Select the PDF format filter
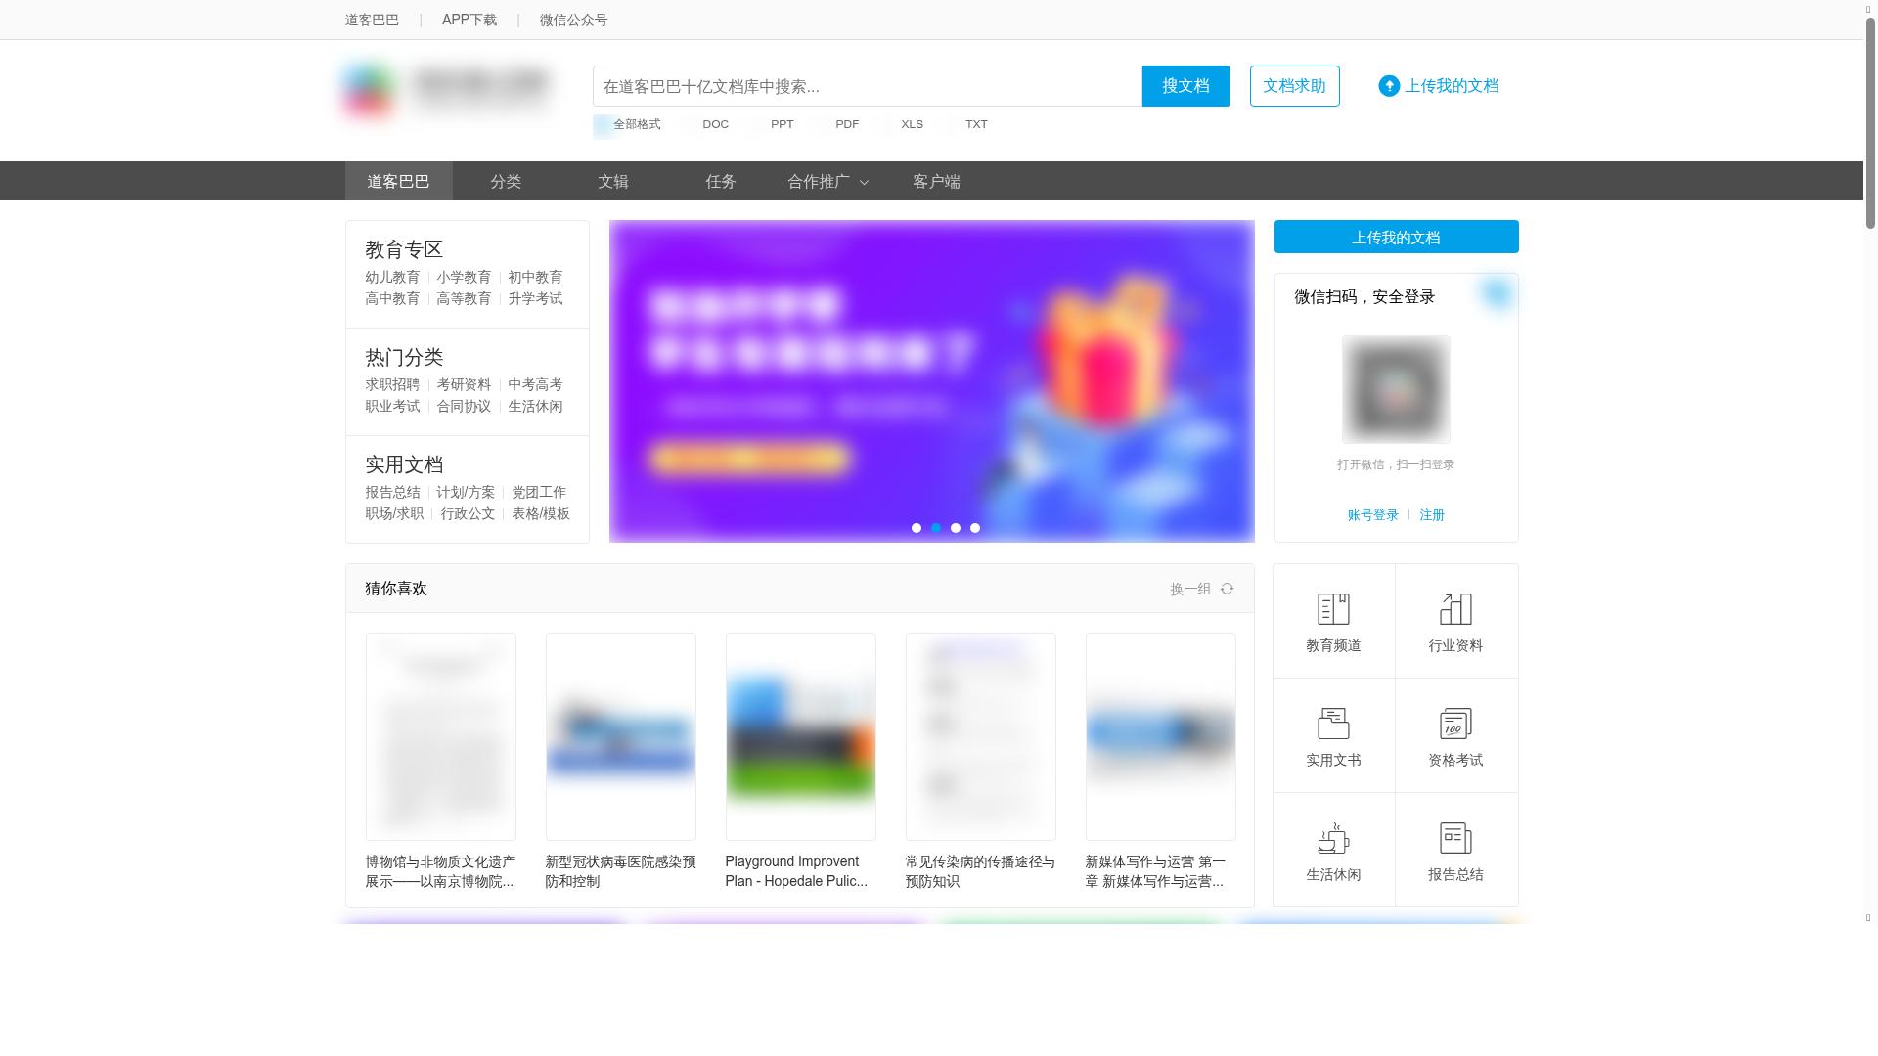This screenshot has width=1878, height=1056. tap(847, 124)
